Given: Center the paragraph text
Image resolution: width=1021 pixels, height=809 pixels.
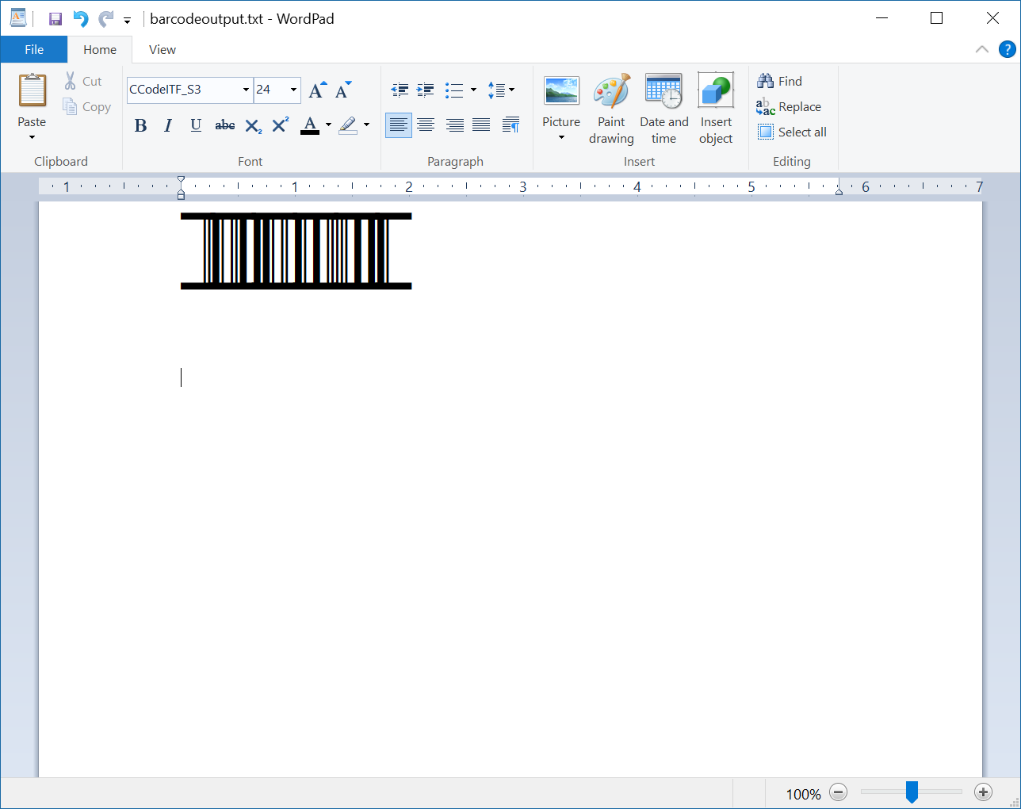Looking at the screenshot, I should click(x=426, y=125).
